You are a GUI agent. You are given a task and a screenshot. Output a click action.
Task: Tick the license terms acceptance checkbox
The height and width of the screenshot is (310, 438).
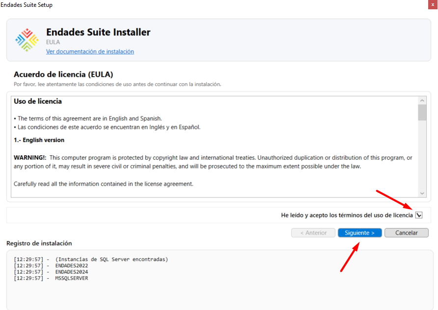(x=419, y=215)
